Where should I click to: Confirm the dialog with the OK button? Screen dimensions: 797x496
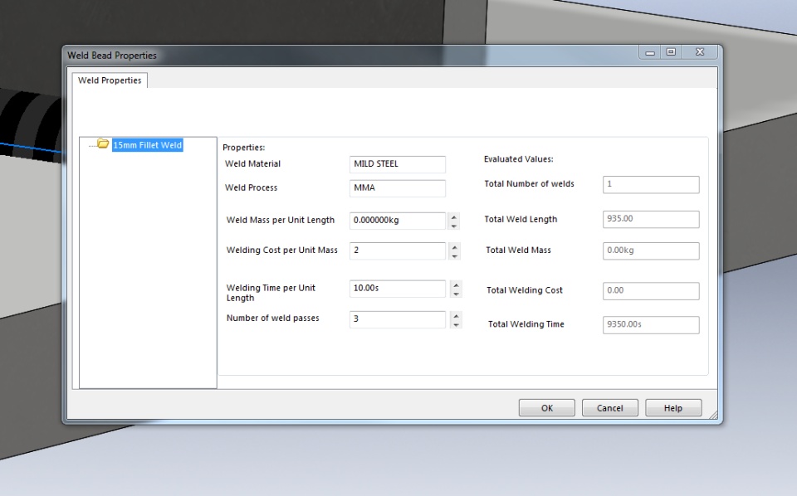pos(547,407)
